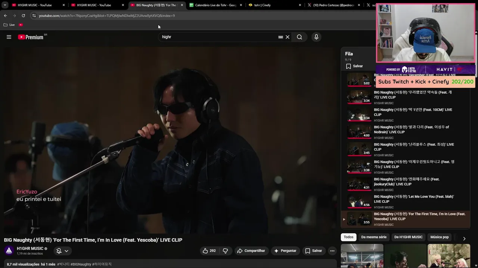Select Da mesma série filter chip
Screen dimensions: 478x268
[x=374, y=237]
